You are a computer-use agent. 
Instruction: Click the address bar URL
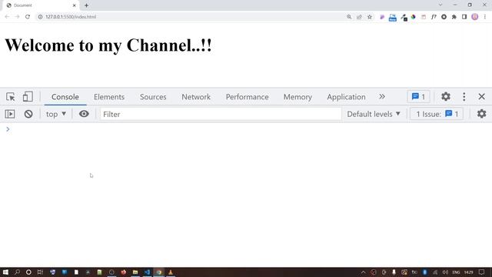tap(71, 17)
